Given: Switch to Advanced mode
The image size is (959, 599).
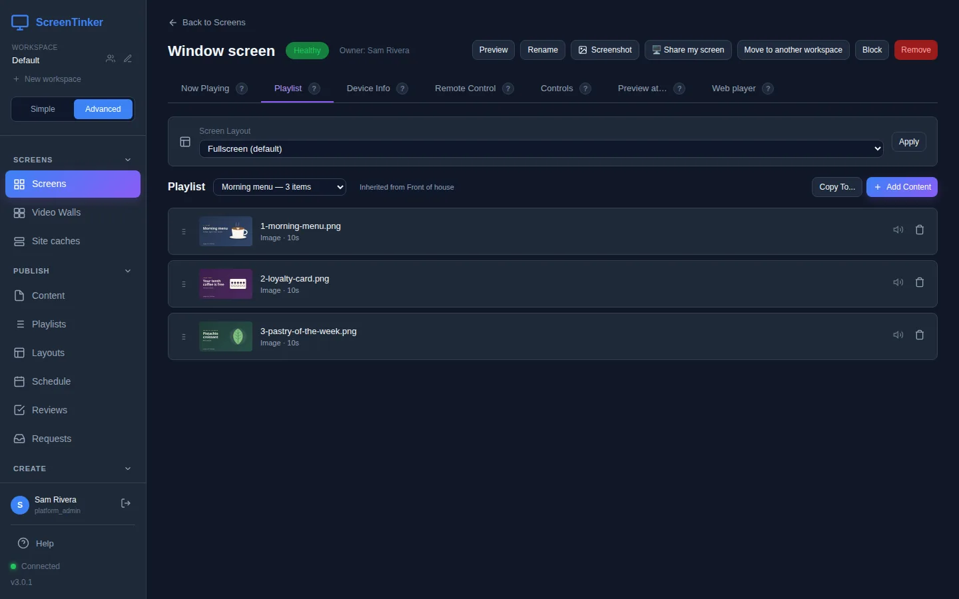Looking at the screenshot, I should [103, 109].
